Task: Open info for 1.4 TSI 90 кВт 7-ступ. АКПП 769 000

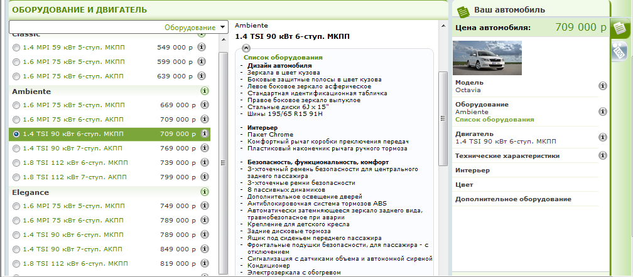Action: click(203, 148)
